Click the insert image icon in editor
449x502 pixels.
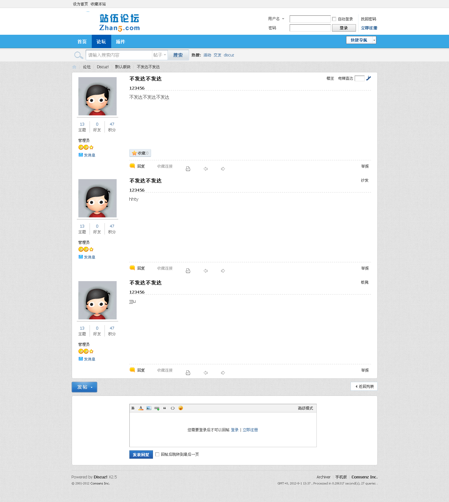(149, 408)
